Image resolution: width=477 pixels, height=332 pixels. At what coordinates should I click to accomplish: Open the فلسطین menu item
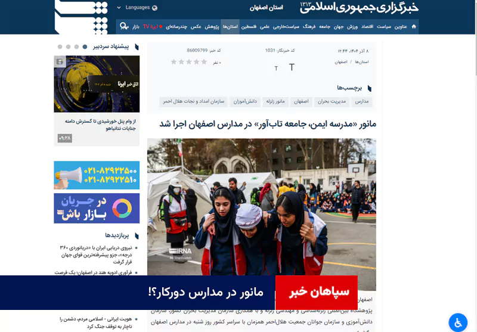tap(249, 27)
